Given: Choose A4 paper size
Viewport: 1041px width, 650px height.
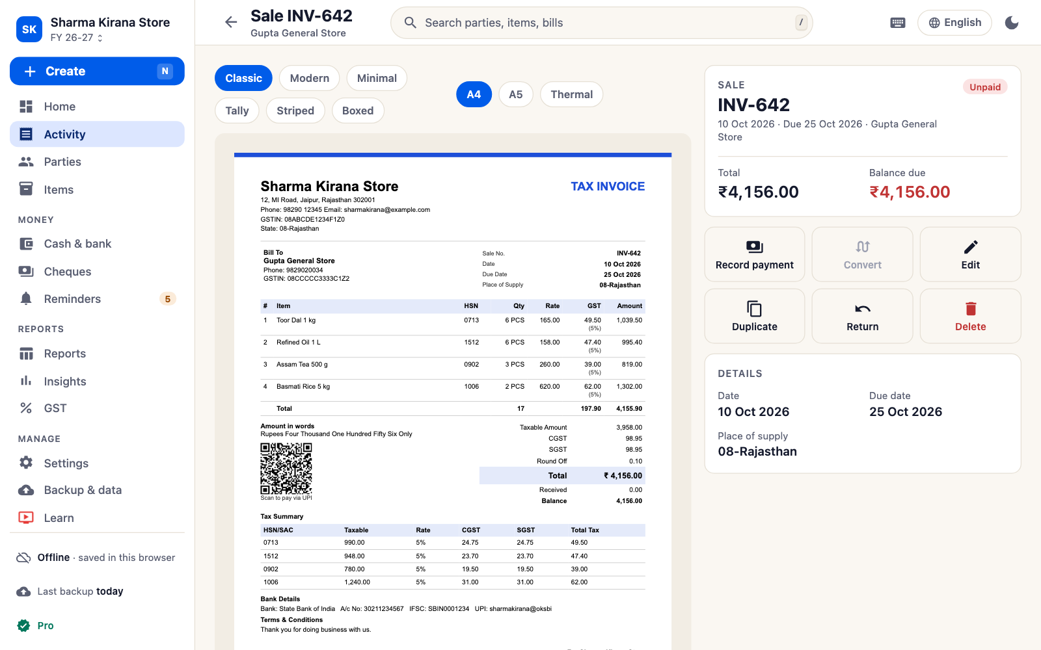Looking at the screenshot, I should (474, 94).
